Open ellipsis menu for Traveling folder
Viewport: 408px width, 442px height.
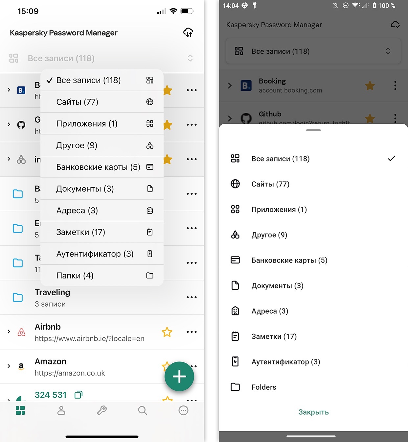[192, 297]
